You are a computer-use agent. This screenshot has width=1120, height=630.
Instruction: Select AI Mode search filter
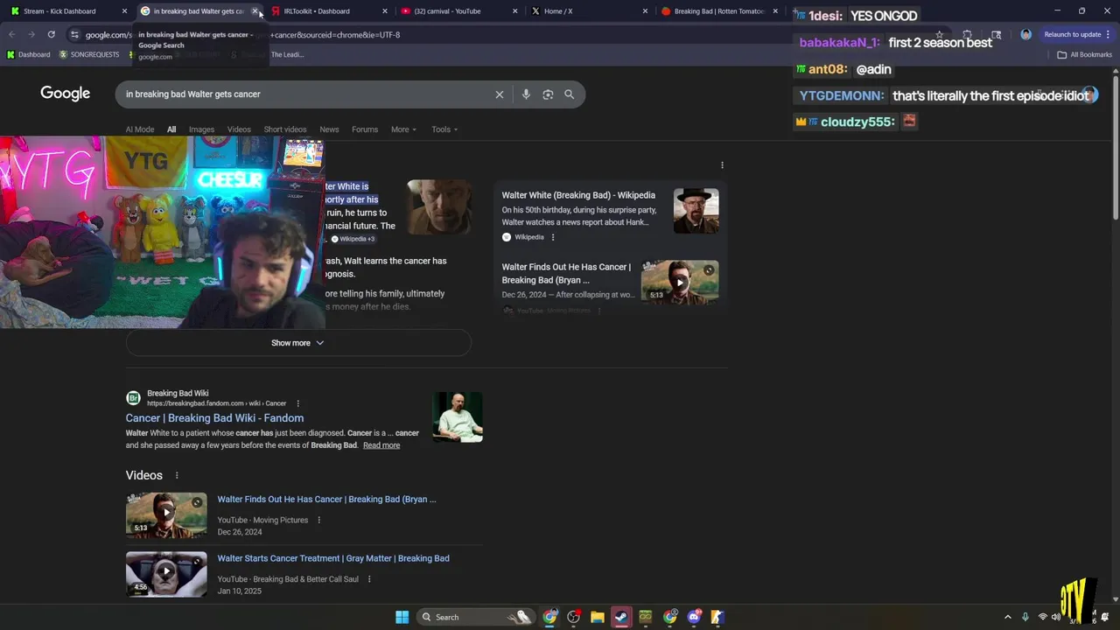pyautogui.click(x=140, y=129)
